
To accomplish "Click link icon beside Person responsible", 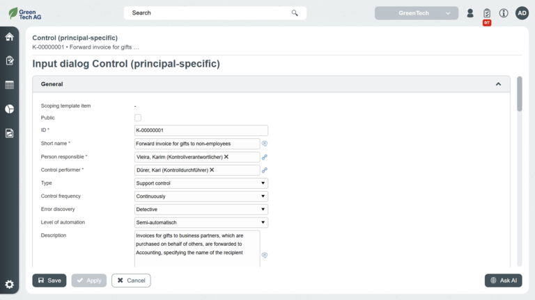I will [x=265, y=157].
